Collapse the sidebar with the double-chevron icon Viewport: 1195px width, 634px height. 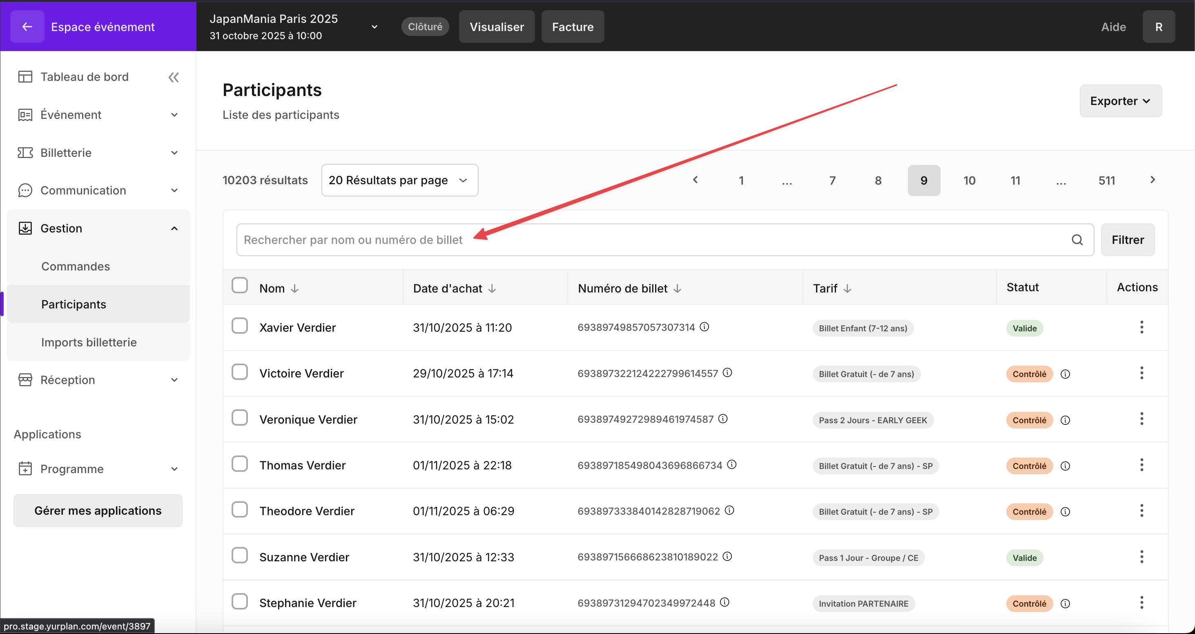pos(174,77)
